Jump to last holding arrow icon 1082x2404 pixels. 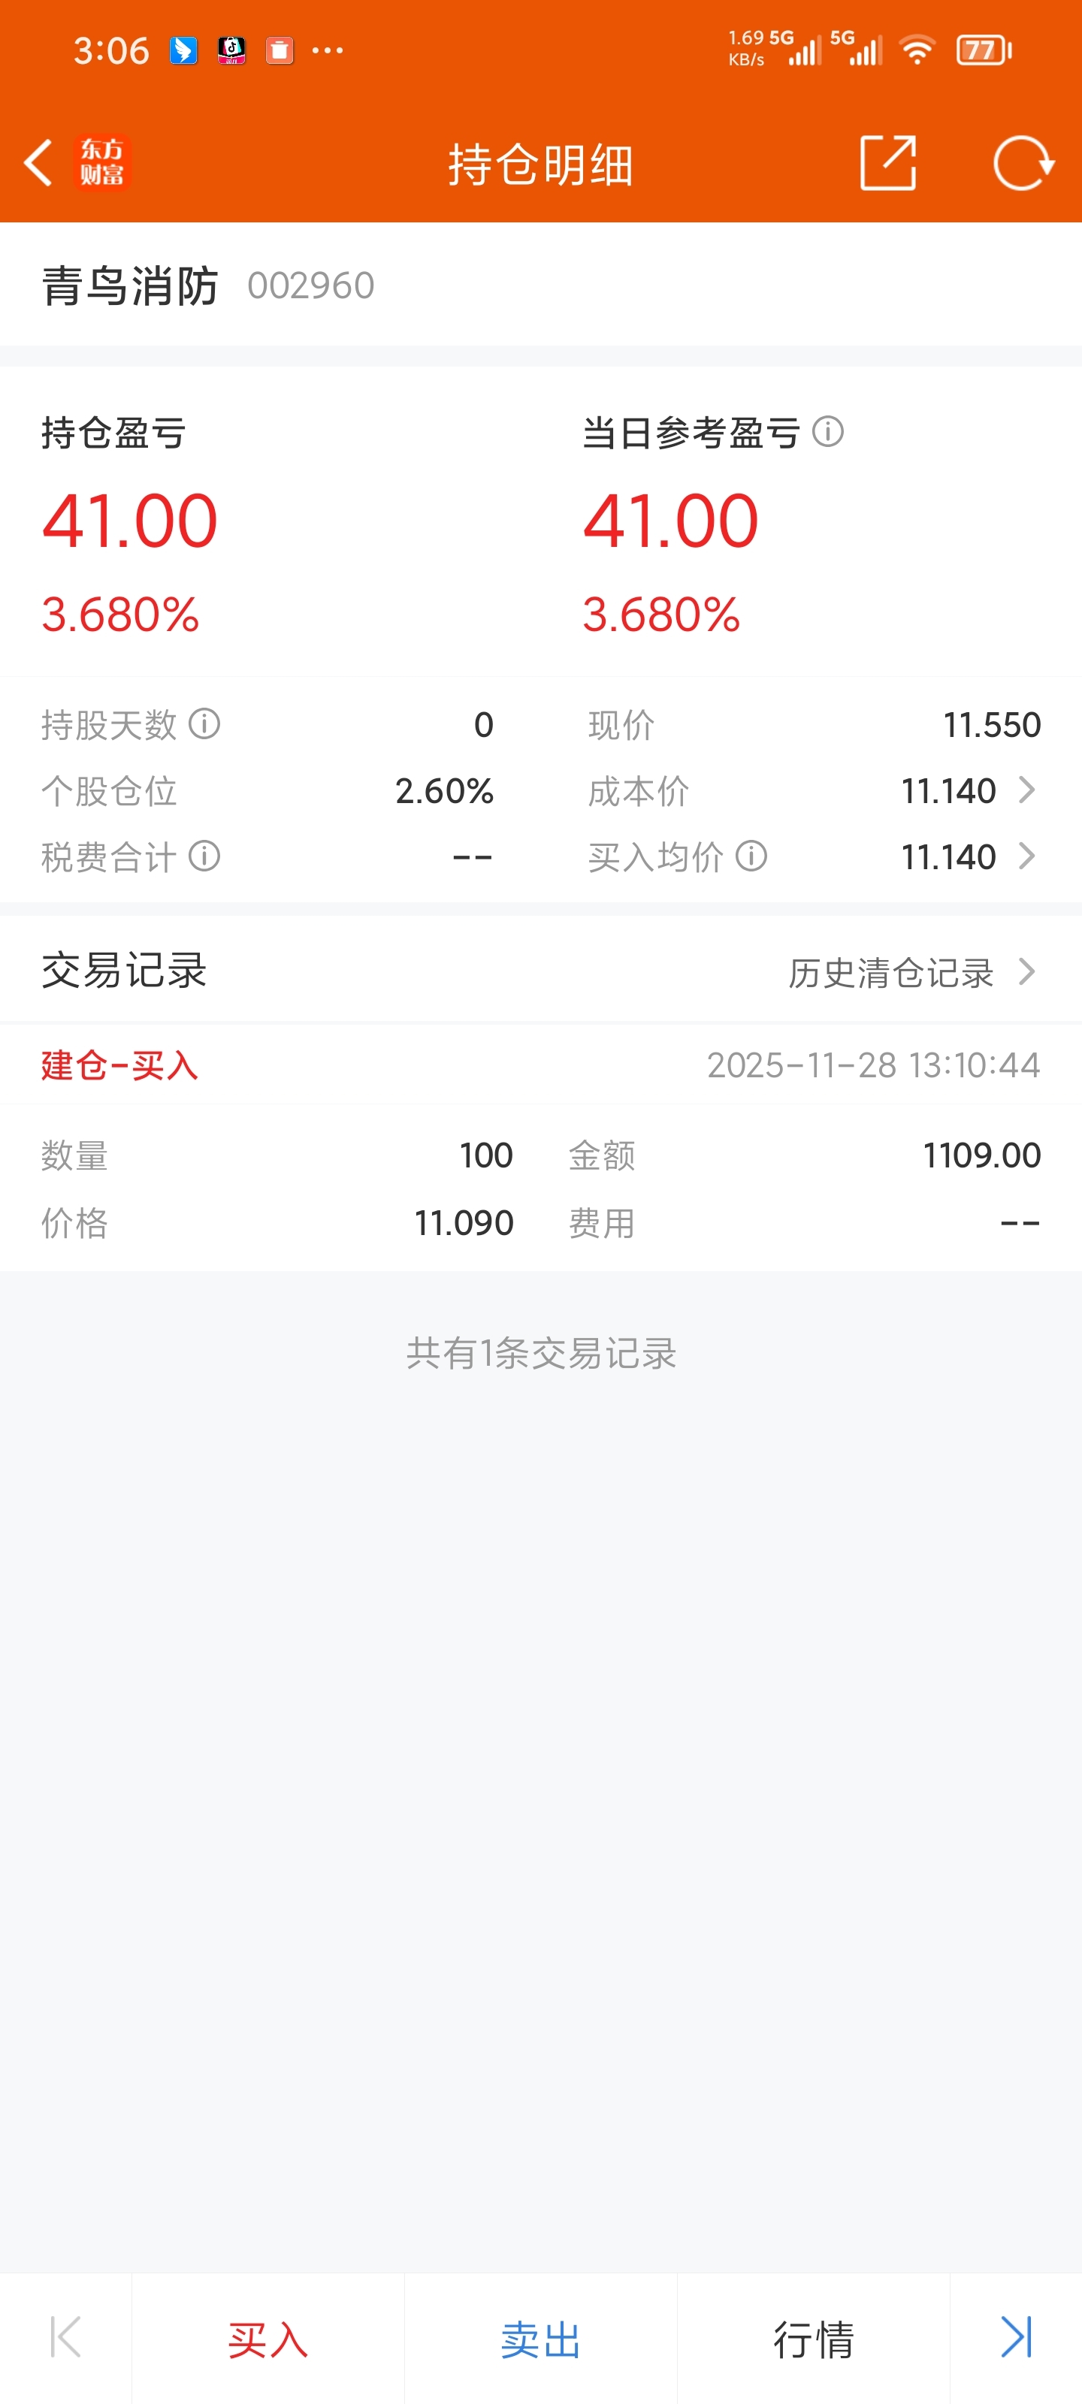pyautogui.click(x=1017, y=2338)
